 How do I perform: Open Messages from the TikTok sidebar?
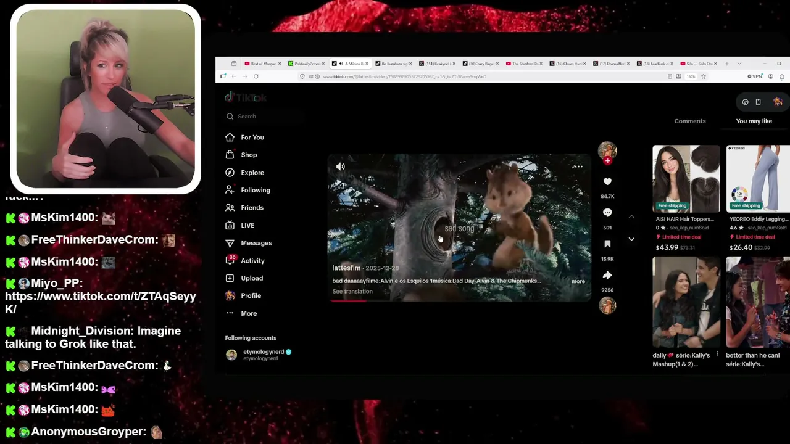(248, 243)
